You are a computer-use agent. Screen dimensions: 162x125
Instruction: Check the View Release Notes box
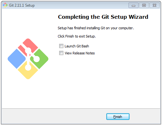(x=61, y=53)
